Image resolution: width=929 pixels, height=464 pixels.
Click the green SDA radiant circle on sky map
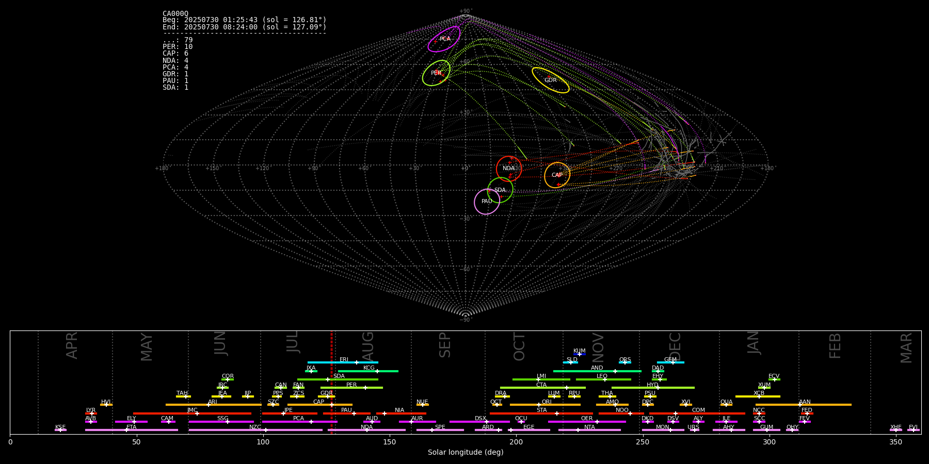point(500,190)
